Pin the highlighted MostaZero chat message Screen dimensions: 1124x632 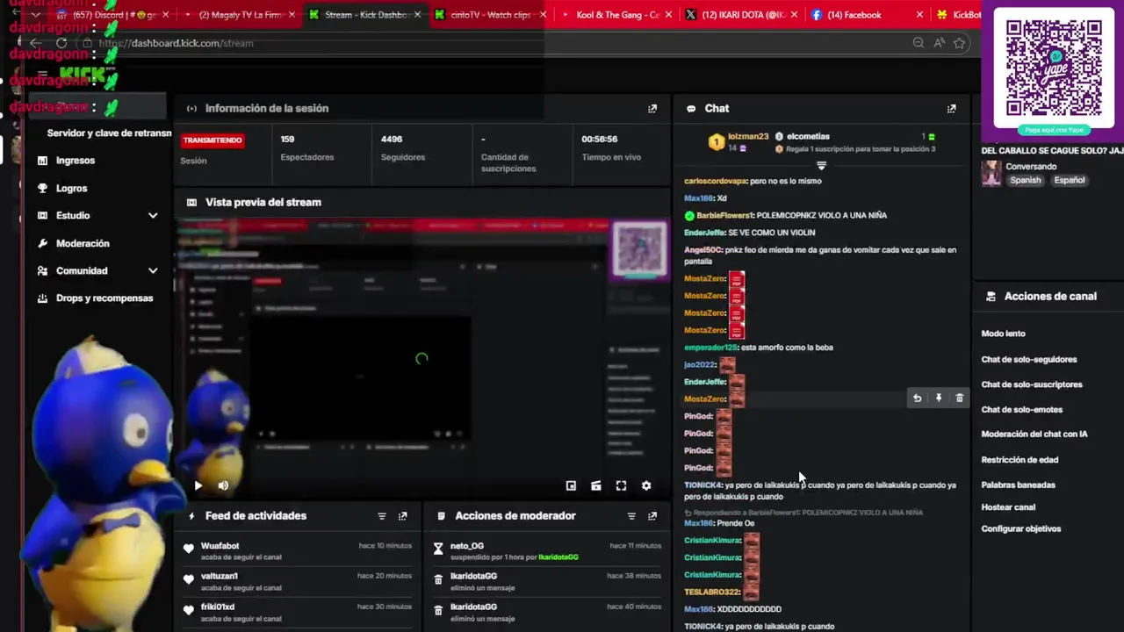(939, 399)
